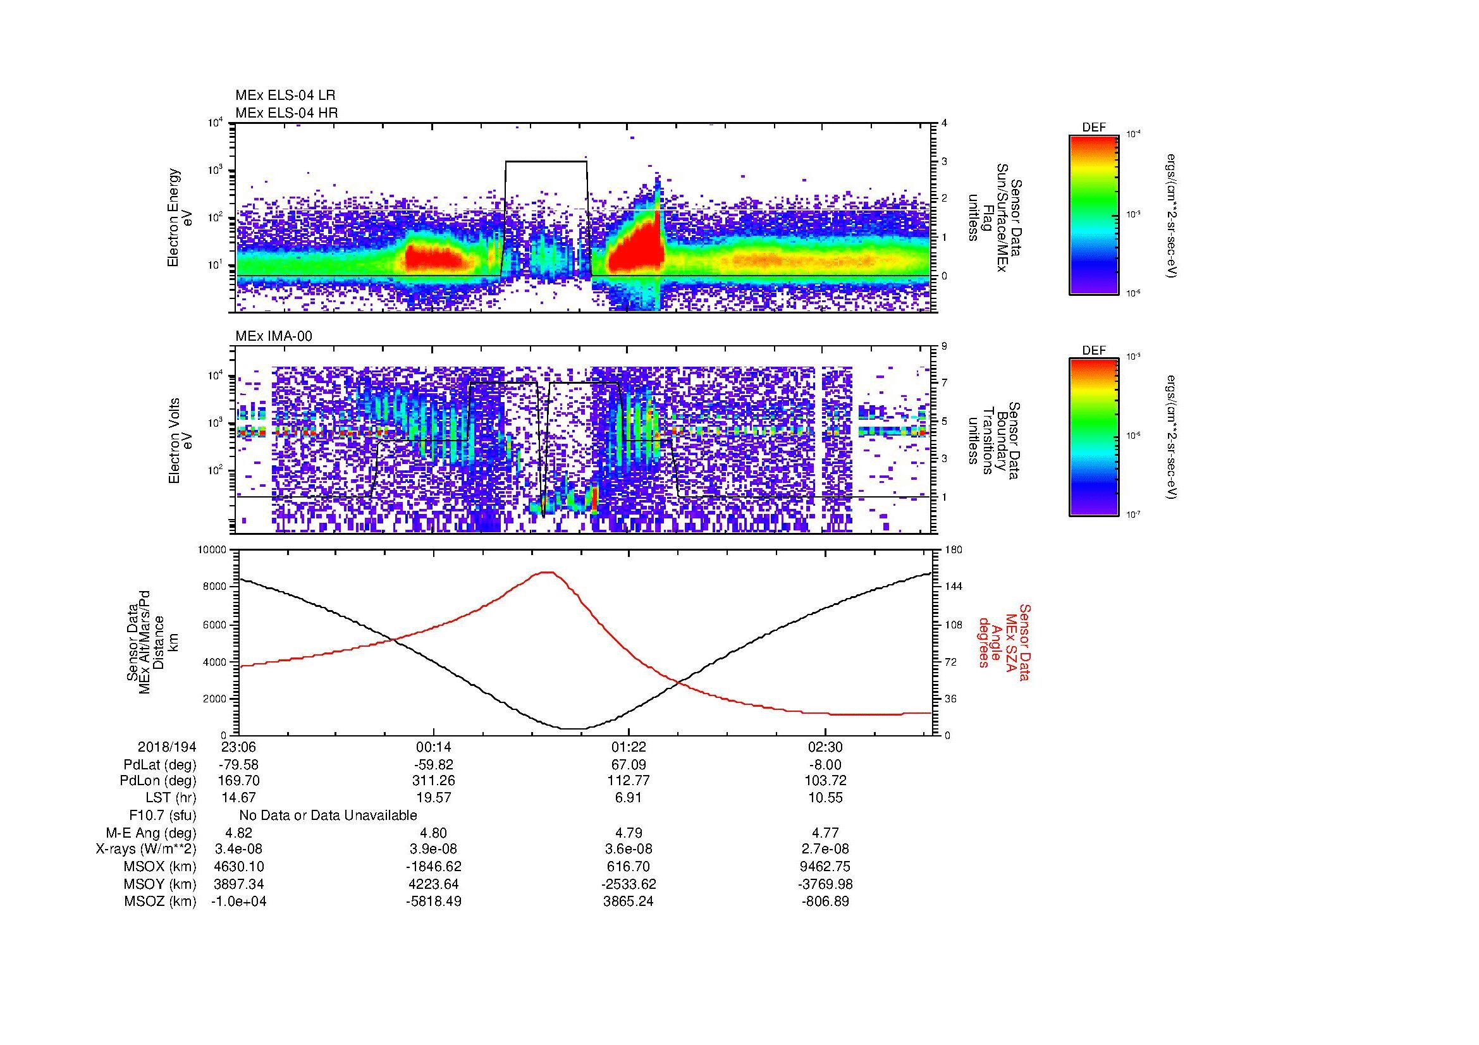1479x1045 pixels.
Task: Click the X-rays value 2.7e-08
Action: click(825, 849)
